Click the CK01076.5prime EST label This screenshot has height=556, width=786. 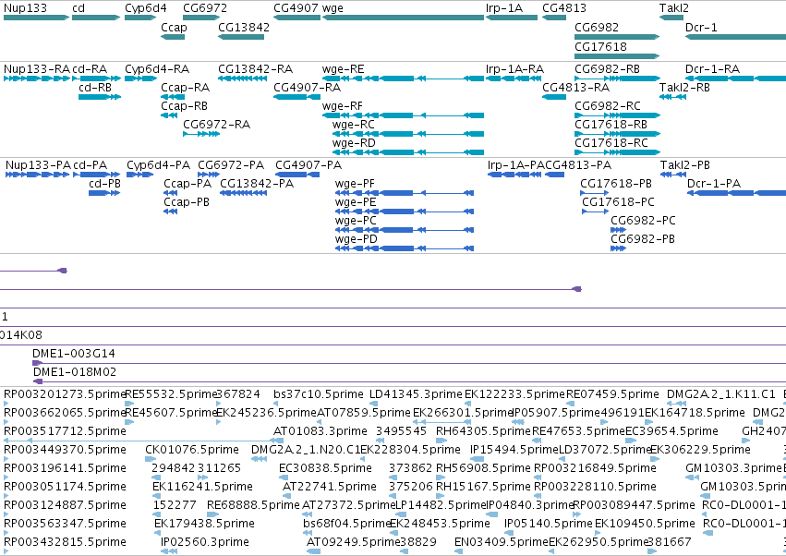(192, 450)
